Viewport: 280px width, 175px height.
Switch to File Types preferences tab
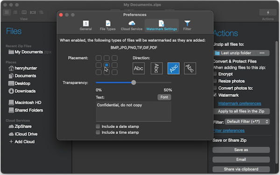[108, 26]
